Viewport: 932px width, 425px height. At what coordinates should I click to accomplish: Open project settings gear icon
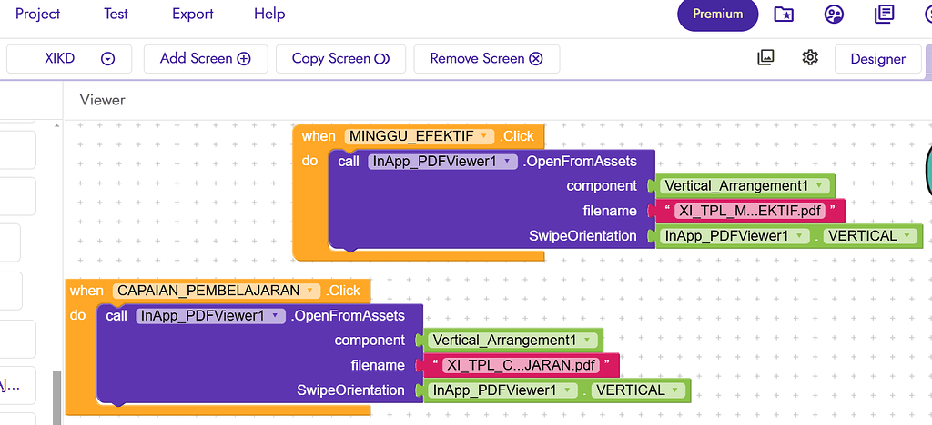[810, 57]
